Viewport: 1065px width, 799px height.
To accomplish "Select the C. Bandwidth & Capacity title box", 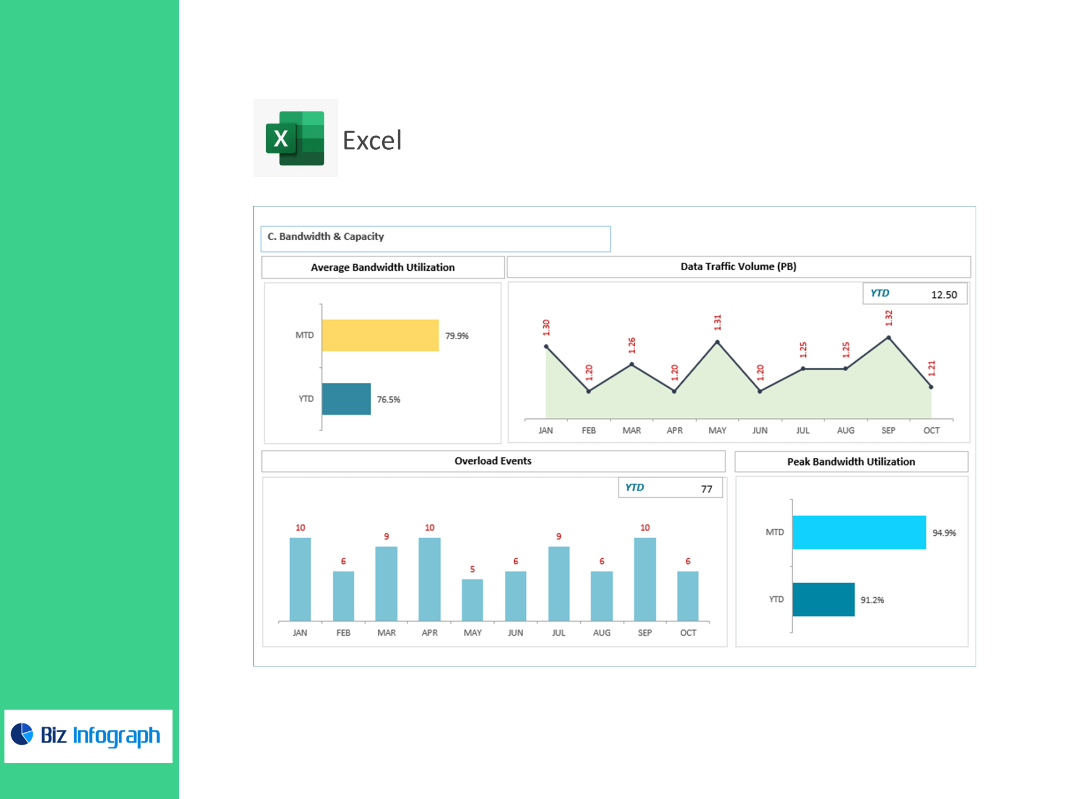I will (x=435, y=239).
